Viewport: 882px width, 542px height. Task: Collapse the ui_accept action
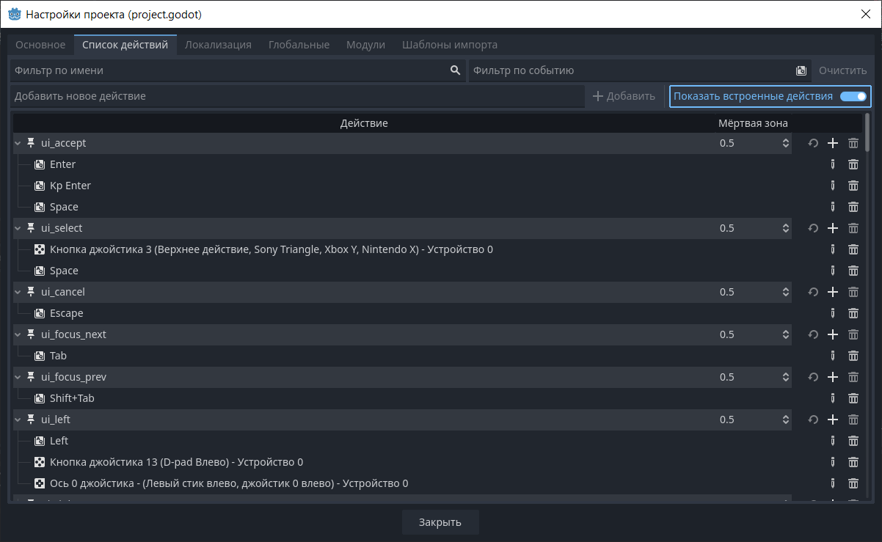pyautogui.click(x=18, y=144)
